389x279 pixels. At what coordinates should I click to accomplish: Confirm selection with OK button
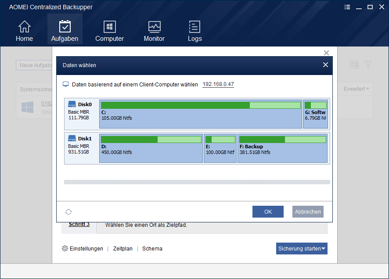268,211
